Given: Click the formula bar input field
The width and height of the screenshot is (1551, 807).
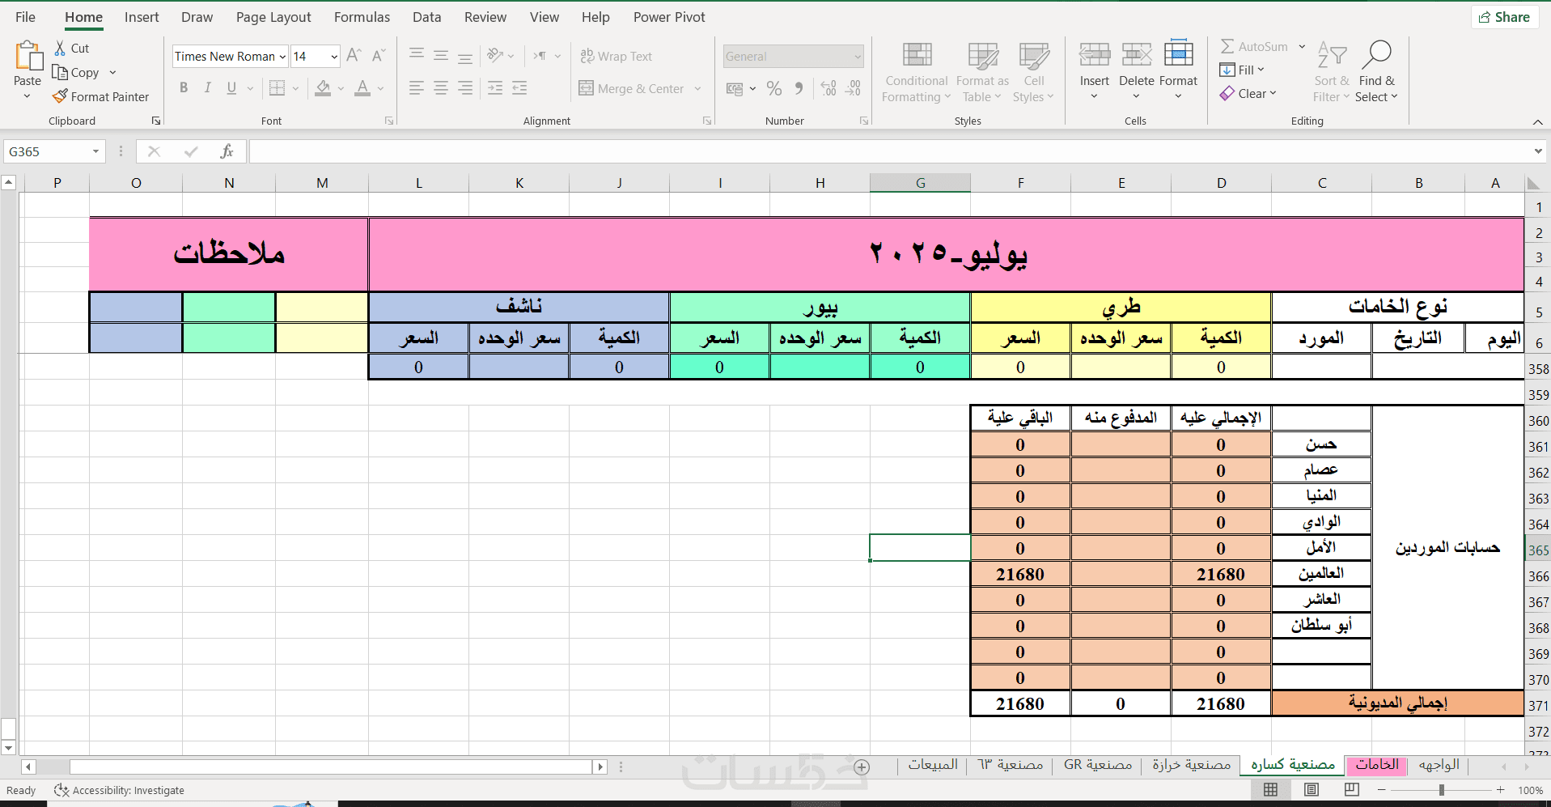Looking at the screenshot, I should [x=890, y=151].
